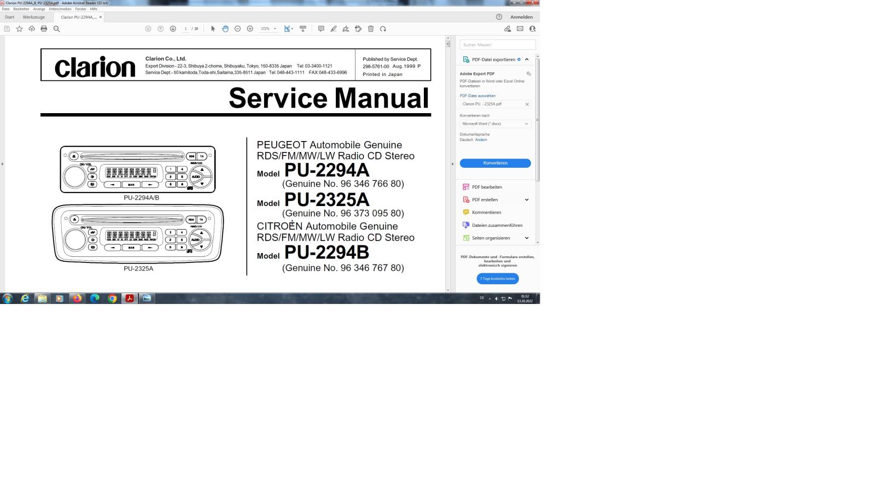
Task: Expand the PDF erstellen options
Action: [x=527, y=200]
